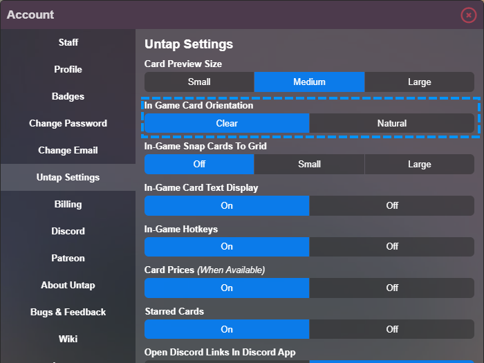The width and height of the screenshot is (484, 363).
Task: Click Open Discord Links In Discord App label
Action: (x=220, y=353)
